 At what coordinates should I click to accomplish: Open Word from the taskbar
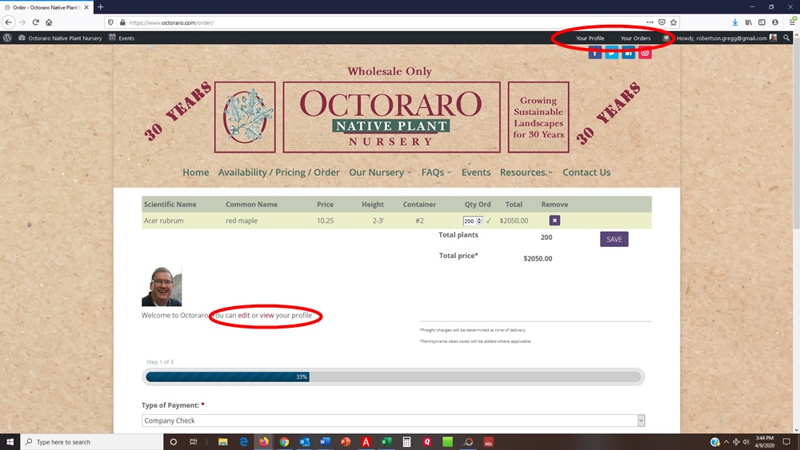[325, 442]
